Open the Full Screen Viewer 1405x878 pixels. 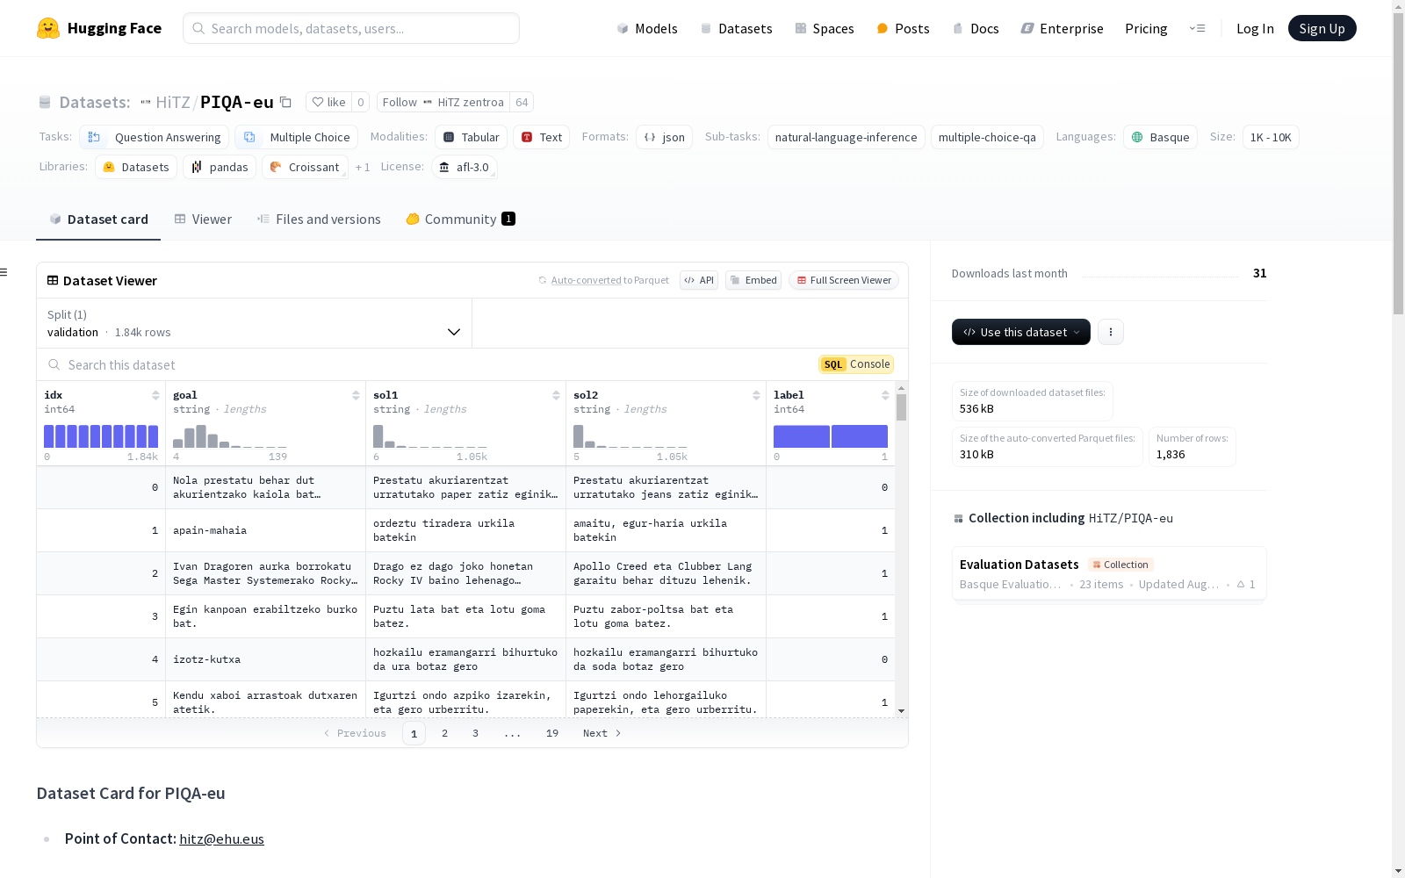pyautogui.click(x=844, y=280)
